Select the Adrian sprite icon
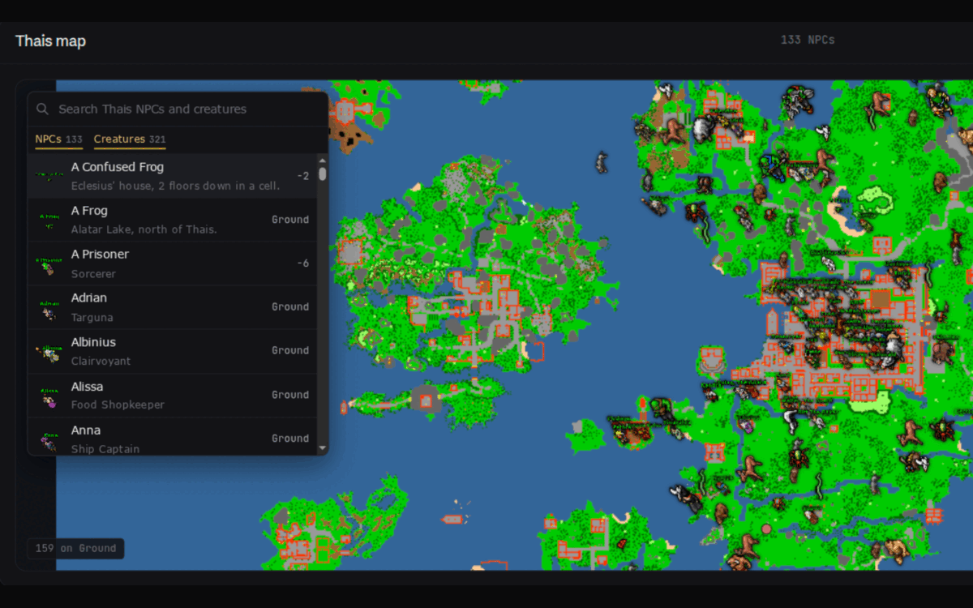The width and height of the screenshot is (973, 608). (49, 307)
